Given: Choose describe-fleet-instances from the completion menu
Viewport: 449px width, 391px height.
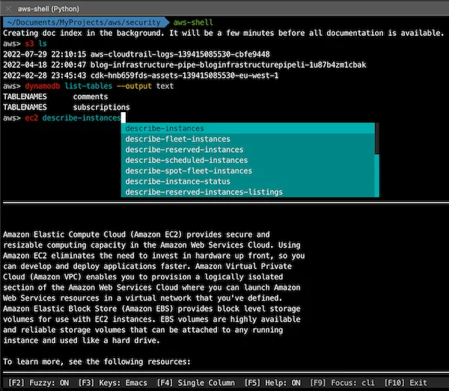Looking at the screenshot, I should tap(248, 139).
